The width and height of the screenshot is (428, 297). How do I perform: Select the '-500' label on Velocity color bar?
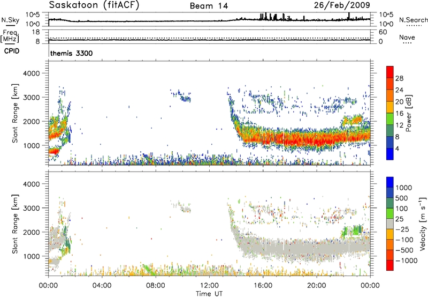click(x=404, y=250)
